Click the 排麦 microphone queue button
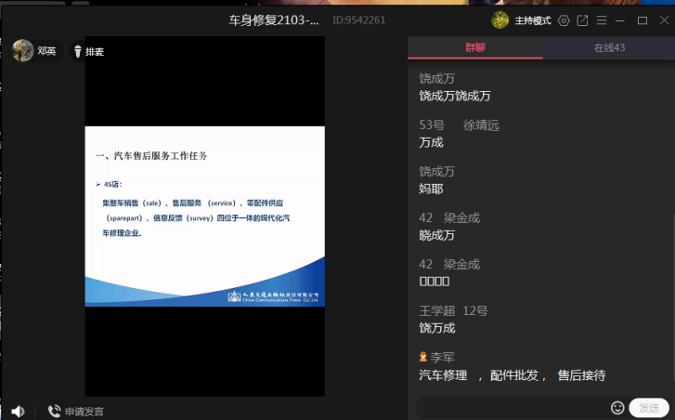The width and height of the screenshot is (675, 420). point(89,52)
